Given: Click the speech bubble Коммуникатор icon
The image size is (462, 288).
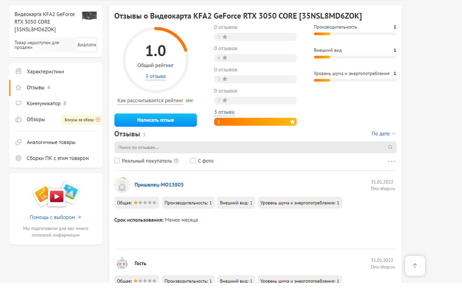Looking at the screenshot, I should (18, 104).
